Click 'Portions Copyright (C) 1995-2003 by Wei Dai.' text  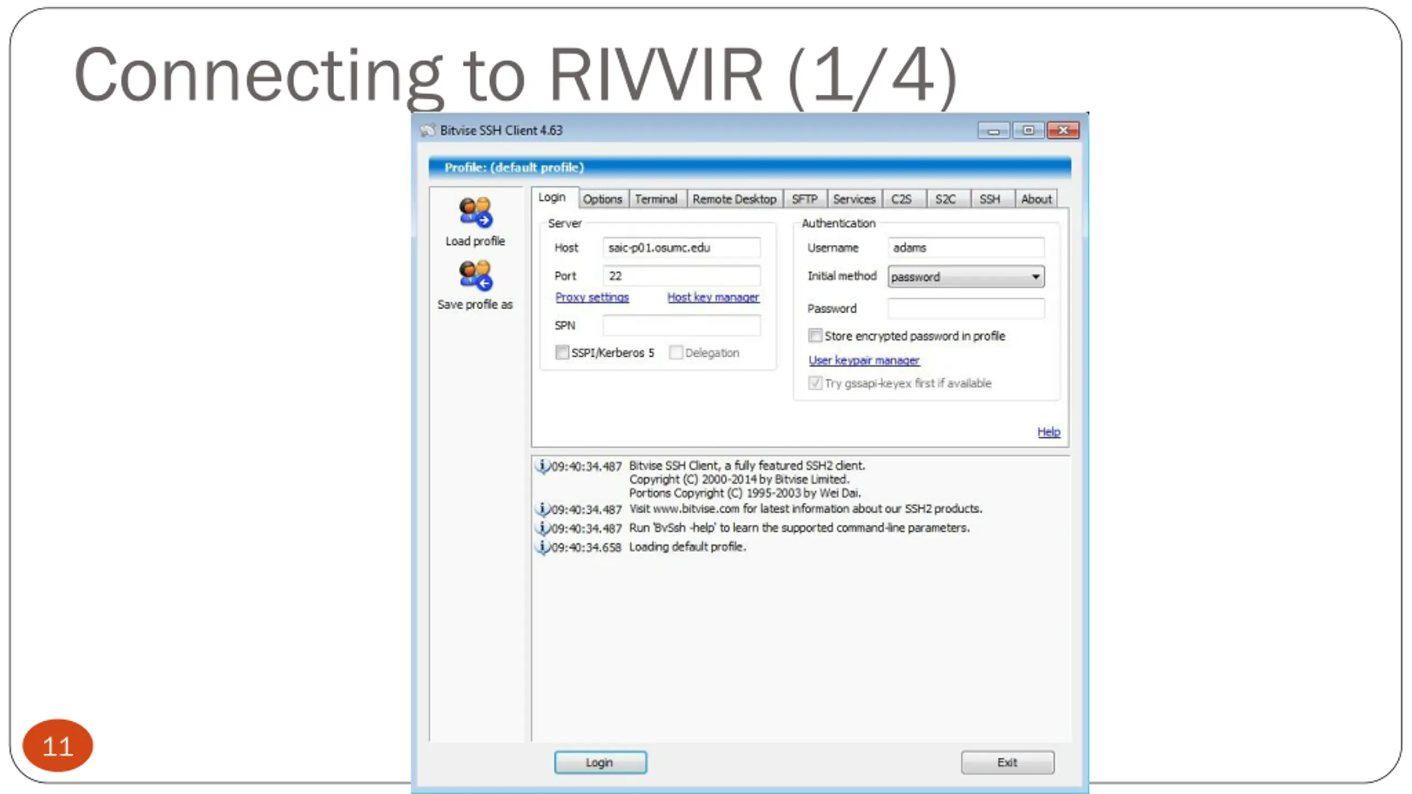(745, 493)
